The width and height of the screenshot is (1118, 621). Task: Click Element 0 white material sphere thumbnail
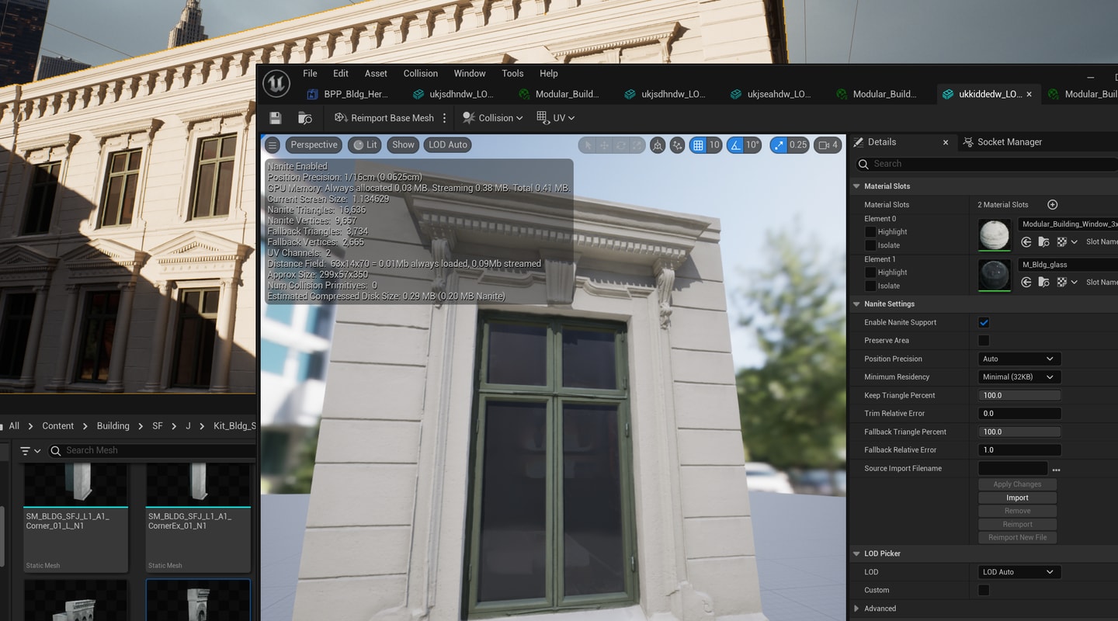pyautogui.click(x=995, y=234)
